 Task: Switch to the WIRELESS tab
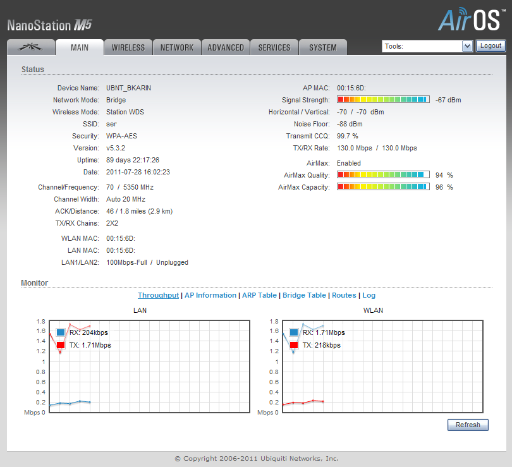click(x=128, y=47)
